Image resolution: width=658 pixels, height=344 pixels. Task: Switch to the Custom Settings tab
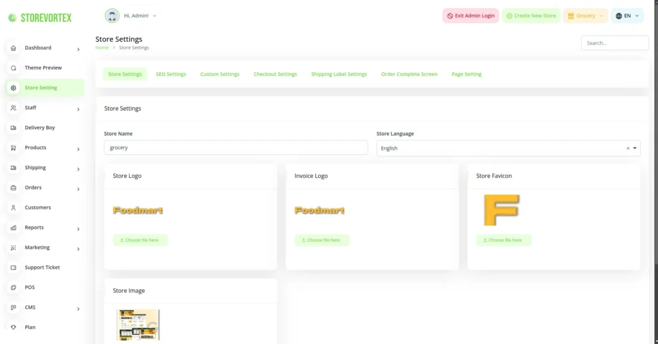(x=220, y=74)
